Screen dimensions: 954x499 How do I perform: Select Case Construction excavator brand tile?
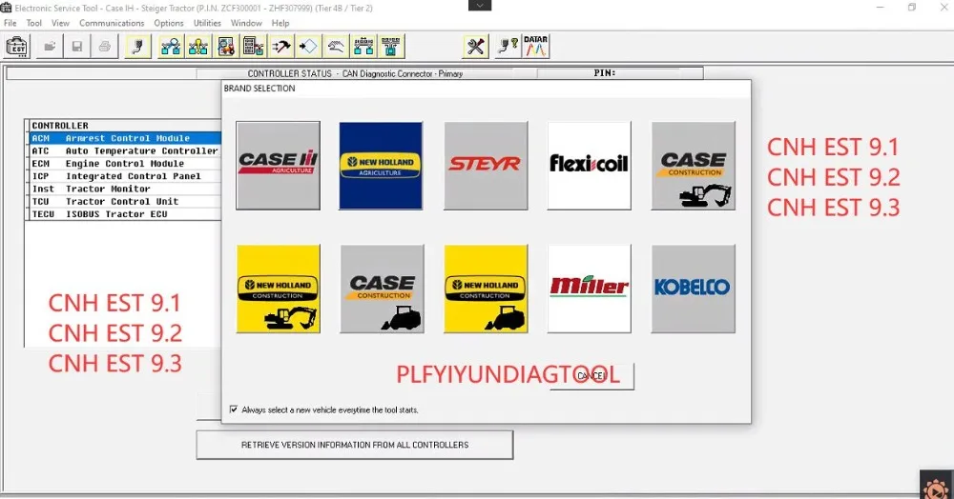point(693,166)
